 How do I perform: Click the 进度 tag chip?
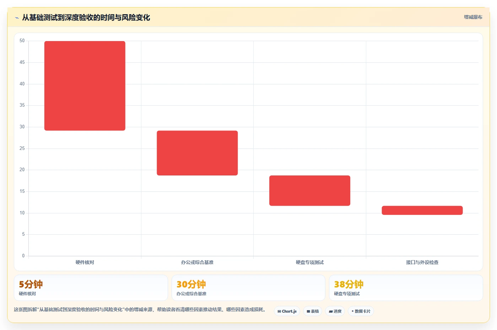335,311
